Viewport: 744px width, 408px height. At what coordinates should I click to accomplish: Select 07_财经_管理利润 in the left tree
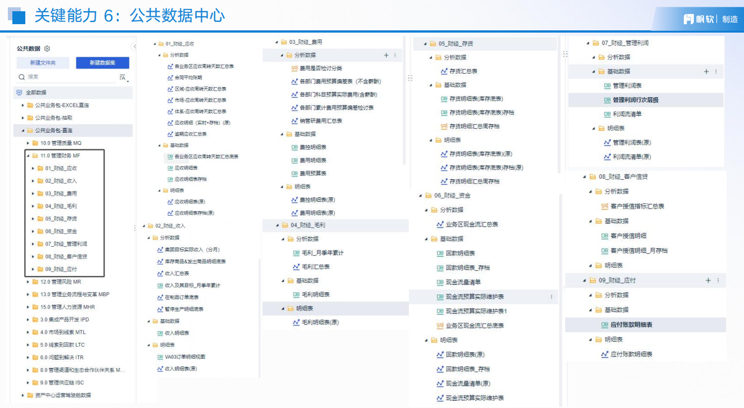(66, 244)
